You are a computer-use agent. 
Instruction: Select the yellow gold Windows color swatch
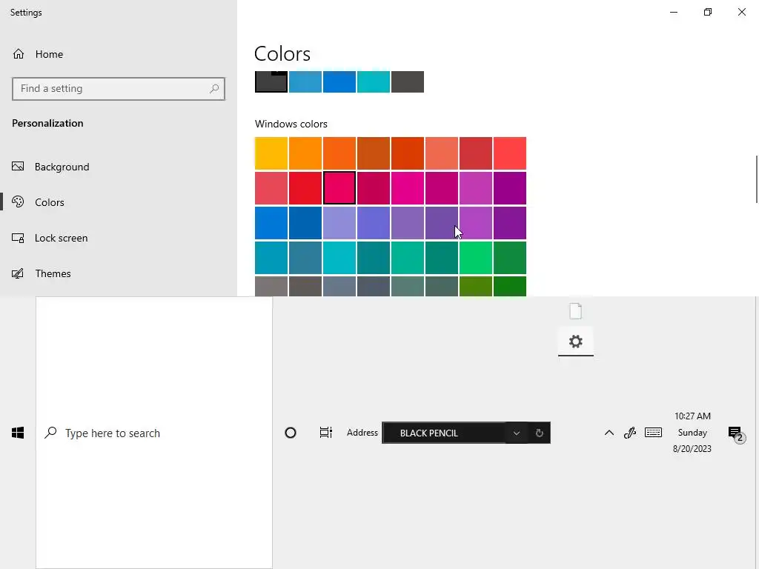click(271, 153)
